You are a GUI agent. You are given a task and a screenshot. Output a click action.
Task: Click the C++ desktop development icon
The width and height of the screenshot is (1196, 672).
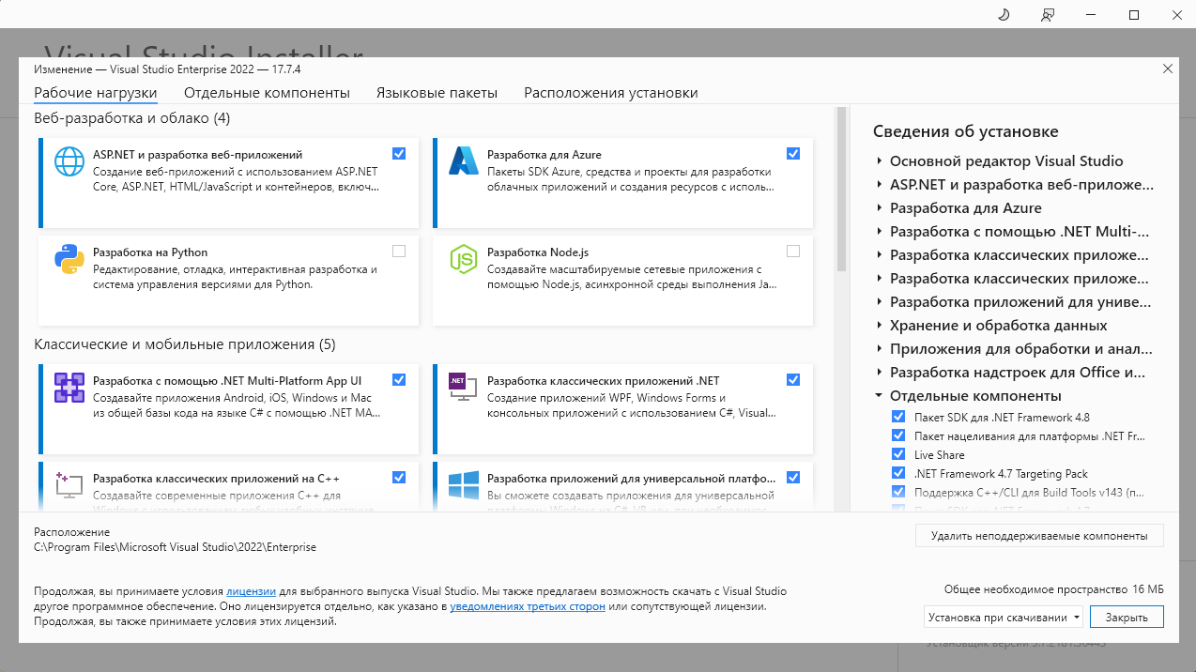coord(69,484)
